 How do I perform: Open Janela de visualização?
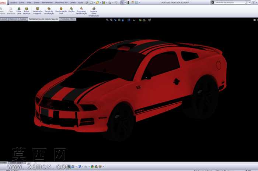point(49,11)
